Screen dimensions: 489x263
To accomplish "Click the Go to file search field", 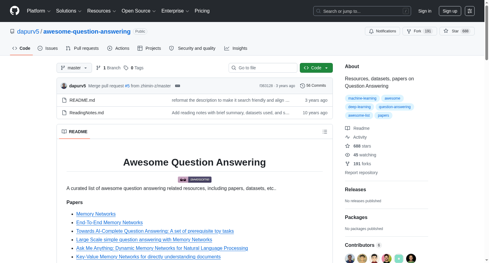I will coord(263,68).
